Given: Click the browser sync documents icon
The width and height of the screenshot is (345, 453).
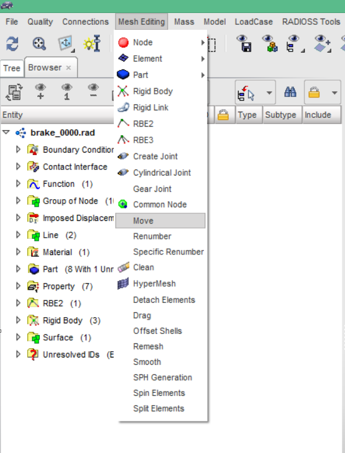Looking at the screenshot, I should [14, 92].
